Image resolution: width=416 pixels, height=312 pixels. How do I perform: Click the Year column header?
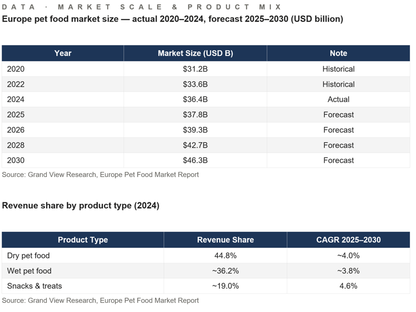[63, 53]
